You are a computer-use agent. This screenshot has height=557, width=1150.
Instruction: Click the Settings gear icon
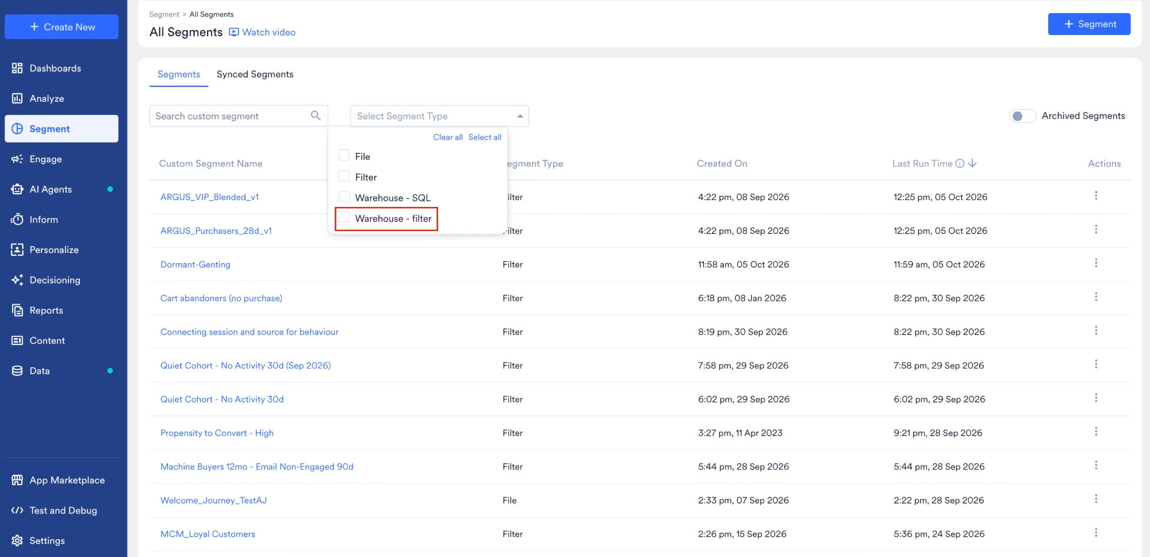[17, 541]
